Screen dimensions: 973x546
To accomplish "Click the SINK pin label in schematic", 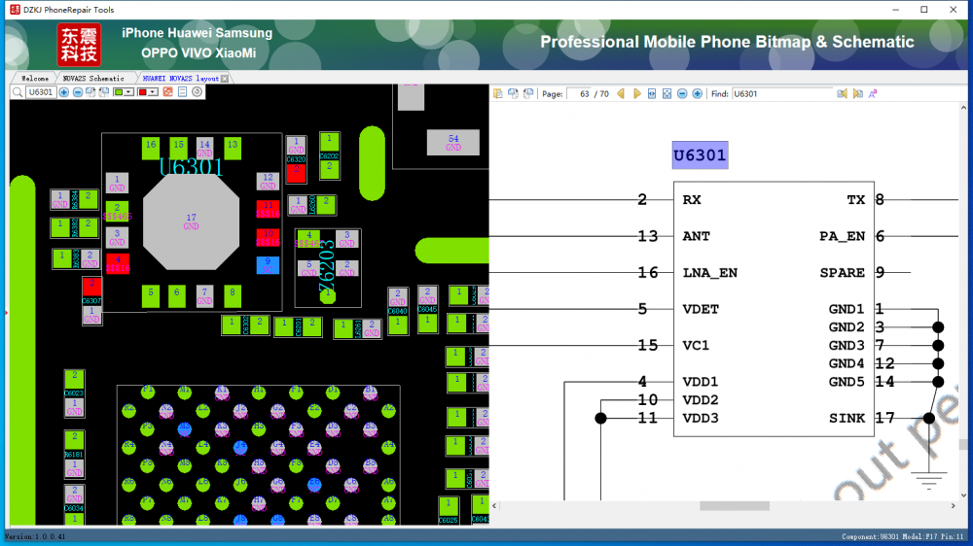I will [847, 419].
